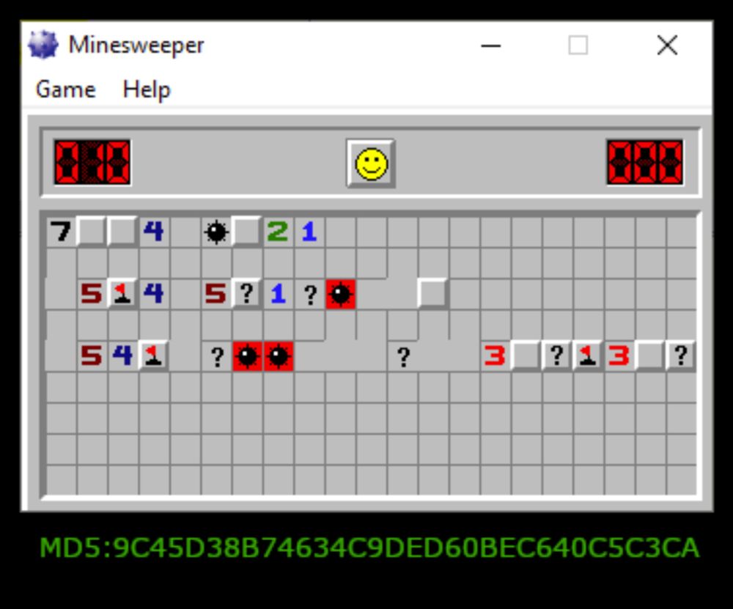Image resolution: width=733 pixels, height=609 pixels.
Task: Click the flag between the 5 and 4
Action: click(x=122, y=294)
